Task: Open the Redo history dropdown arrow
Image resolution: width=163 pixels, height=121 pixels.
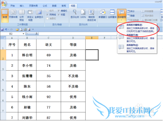Action: click(x=14, y=29)
